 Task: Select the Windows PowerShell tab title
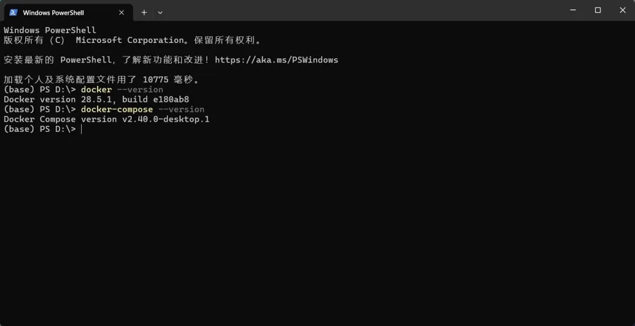pyautogui.click(x=53, y=12)
